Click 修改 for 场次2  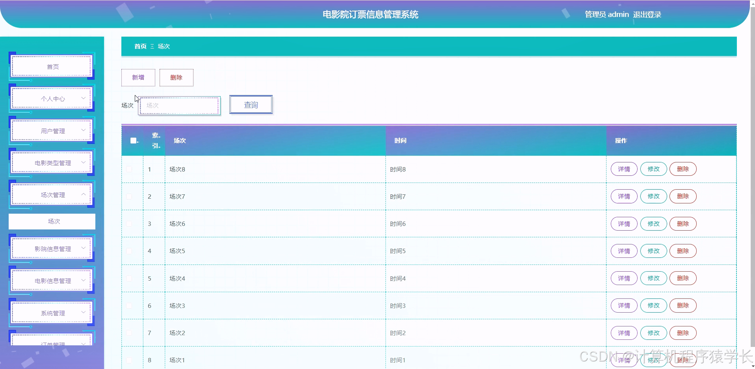(x=654, y=333)
